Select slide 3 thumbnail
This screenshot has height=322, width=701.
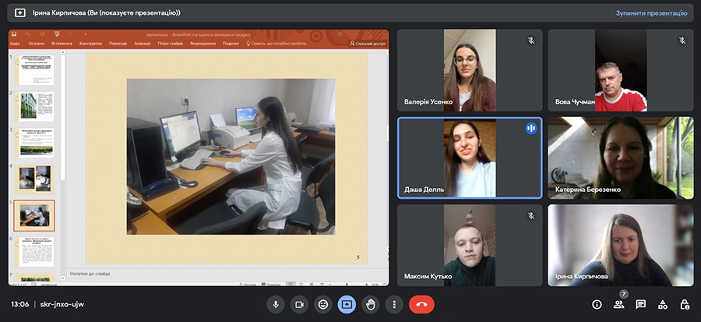pyautogui.click(x=34, y=143)
